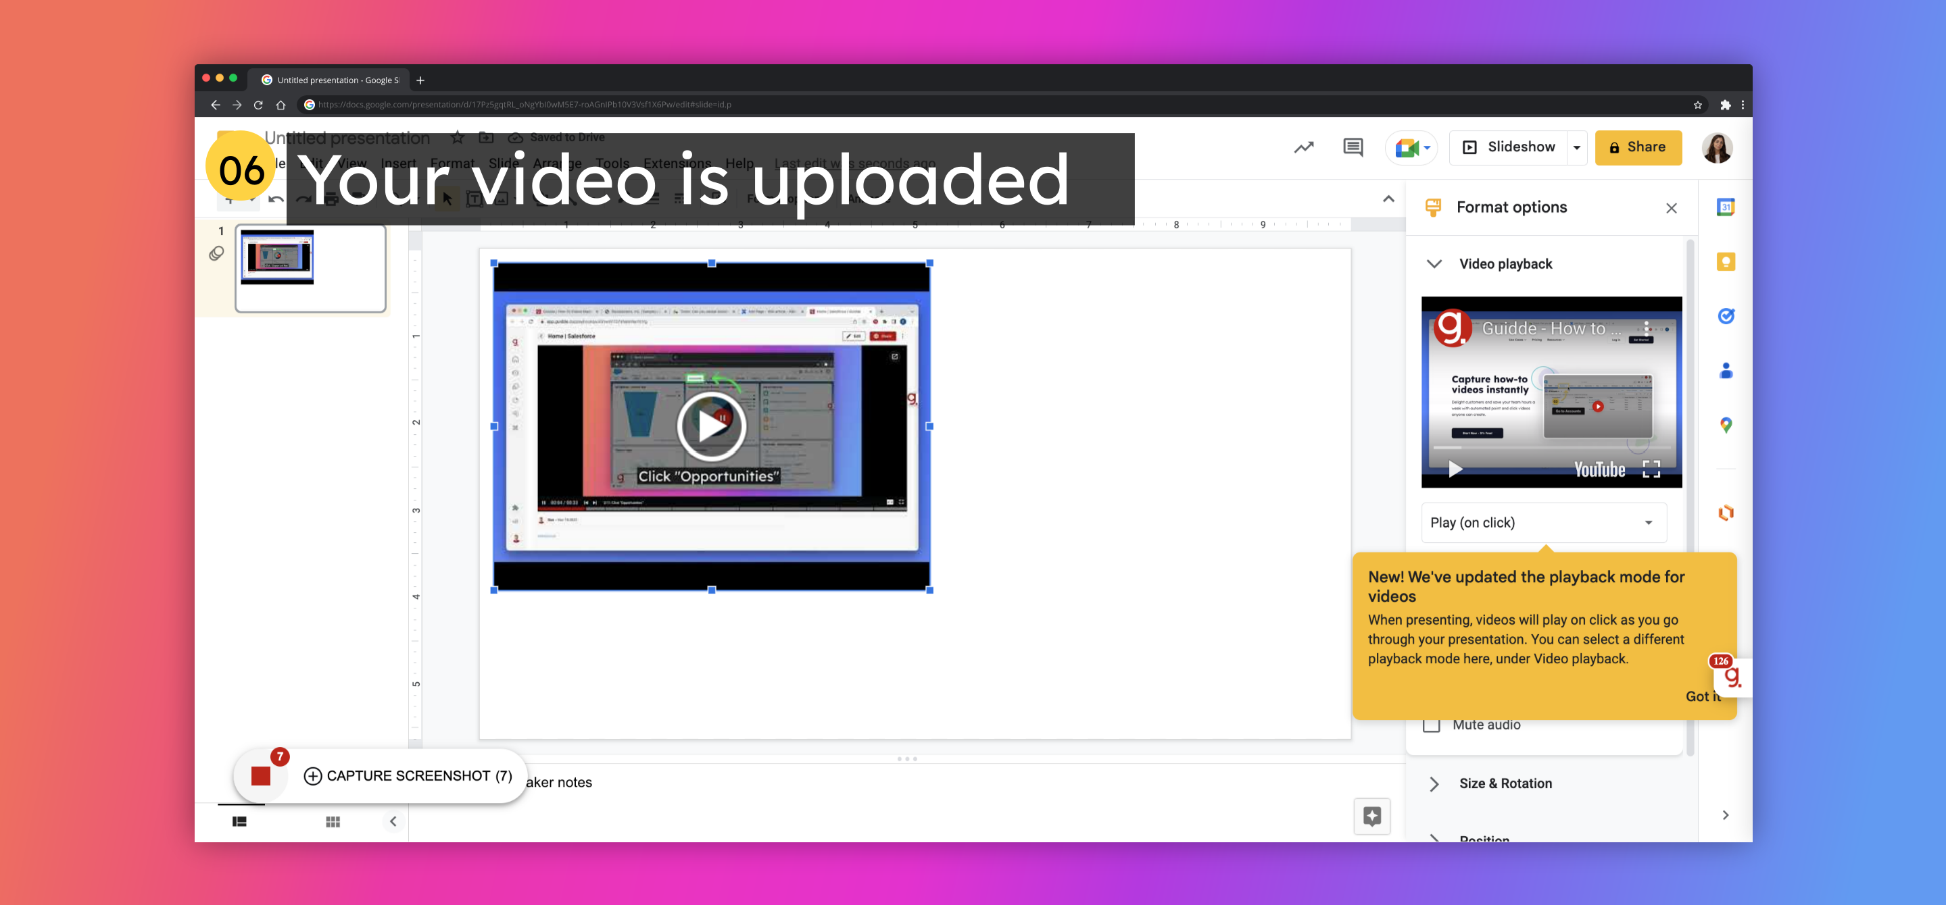The image size is (1946, 905).
Task: Open the Guidde floating widget with 126 badge
Action: point(1732,676)
